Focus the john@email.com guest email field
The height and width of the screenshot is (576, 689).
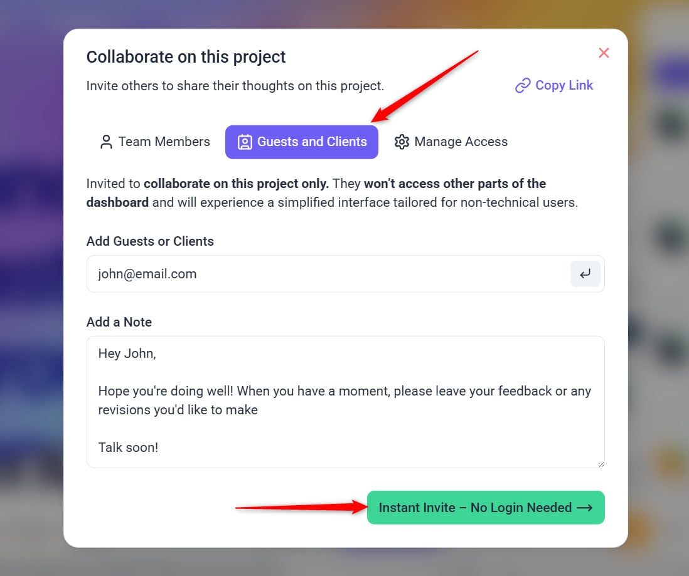point(326,274)
